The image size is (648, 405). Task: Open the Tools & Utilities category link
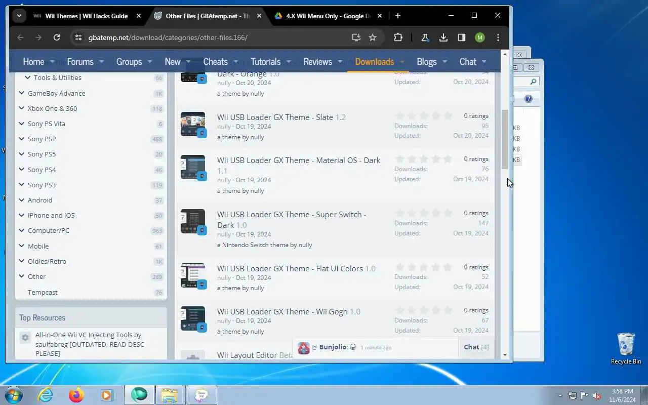click(58, 77)
